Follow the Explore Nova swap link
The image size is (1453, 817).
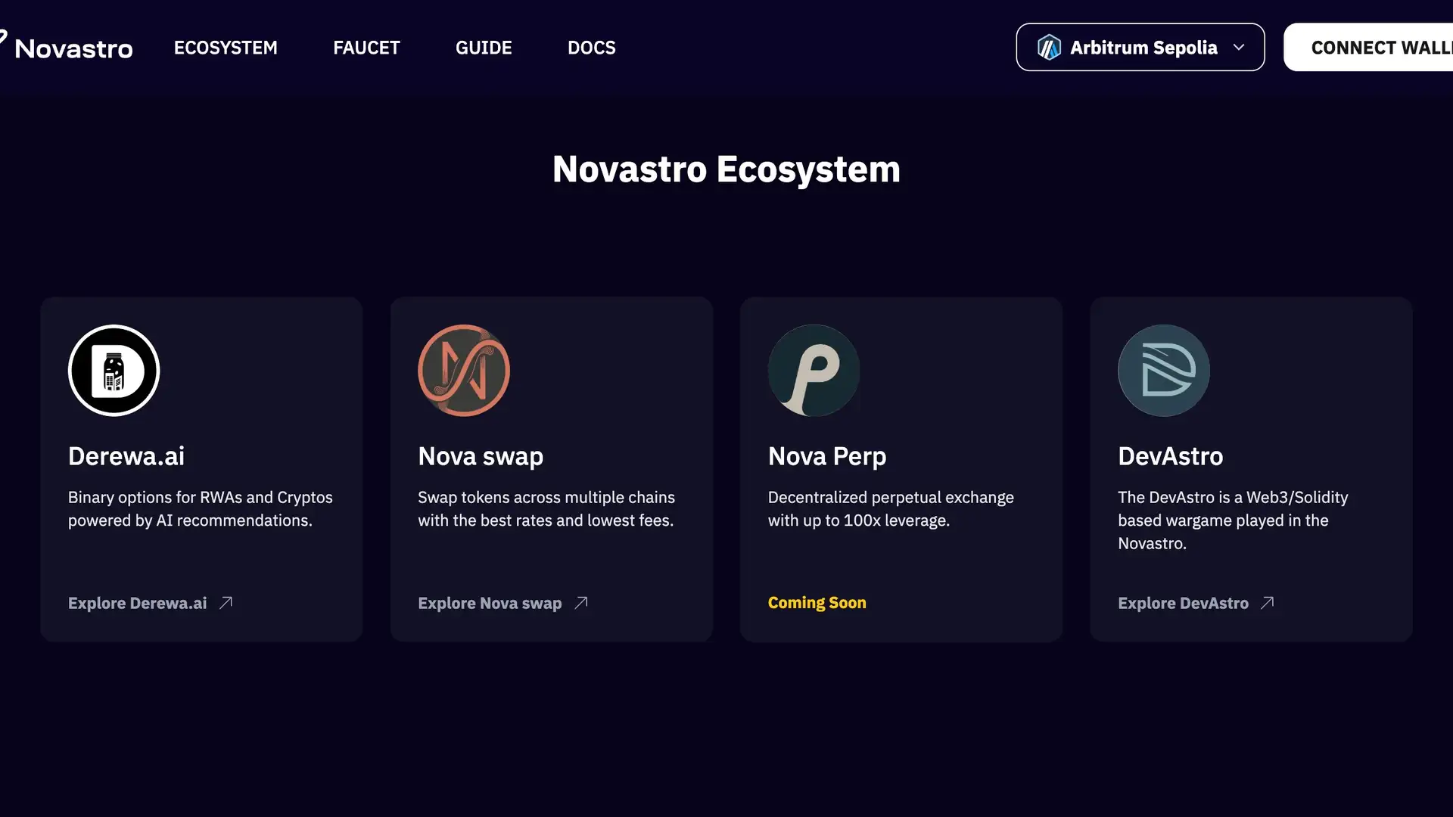[490, 603]
